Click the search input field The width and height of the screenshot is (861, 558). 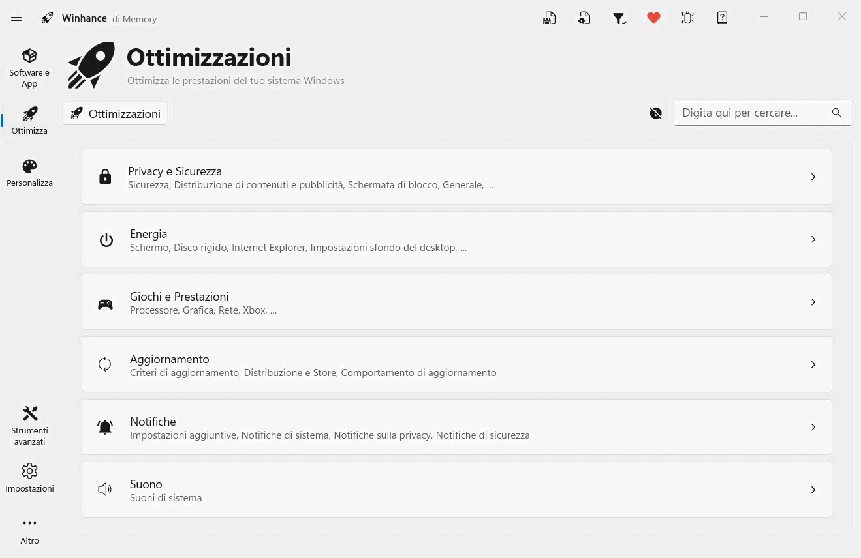click(x=751, y=113)
